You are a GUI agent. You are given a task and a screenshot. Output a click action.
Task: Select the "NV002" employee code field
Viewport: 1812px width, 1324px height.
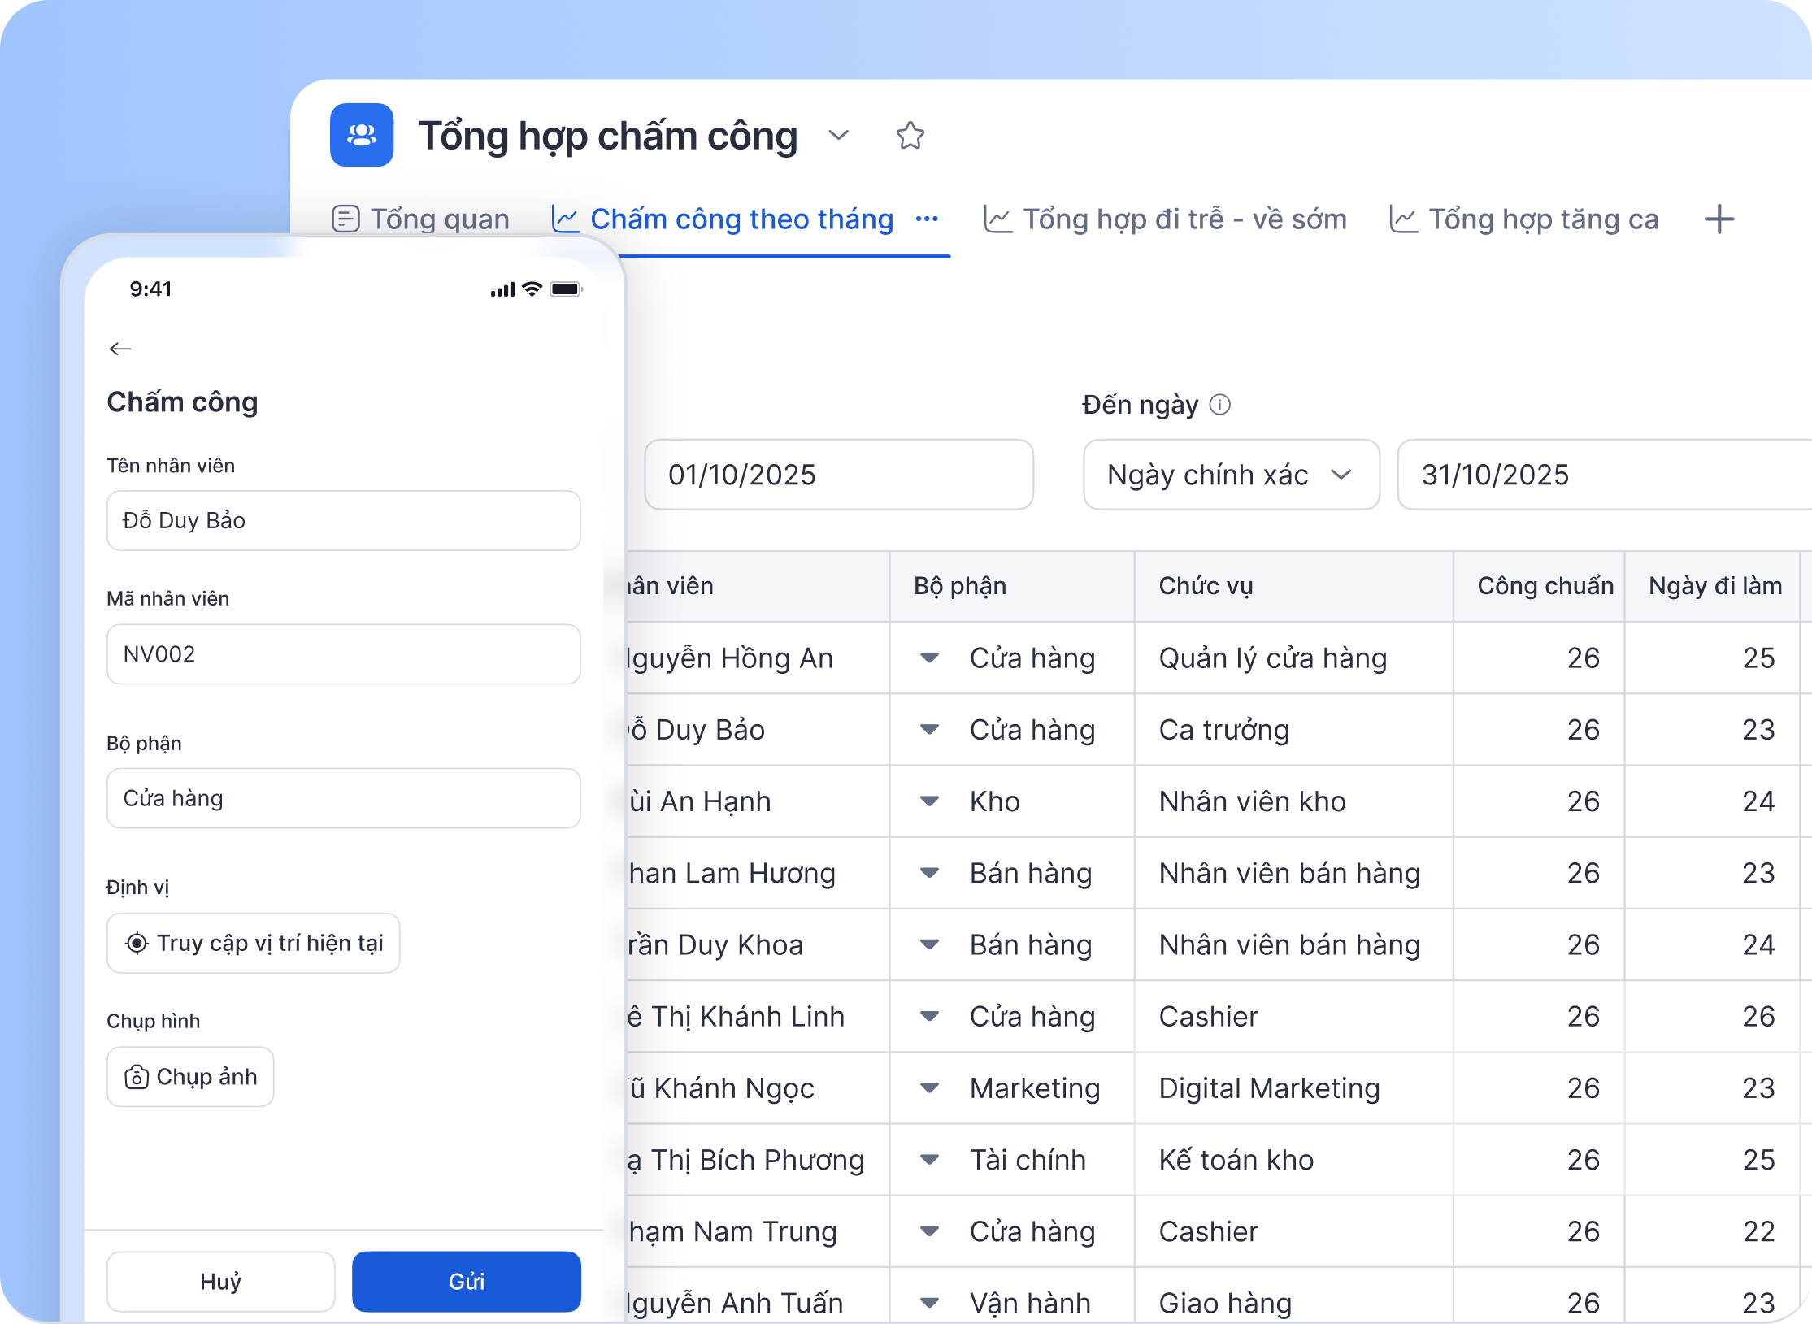tap(343, 654)
